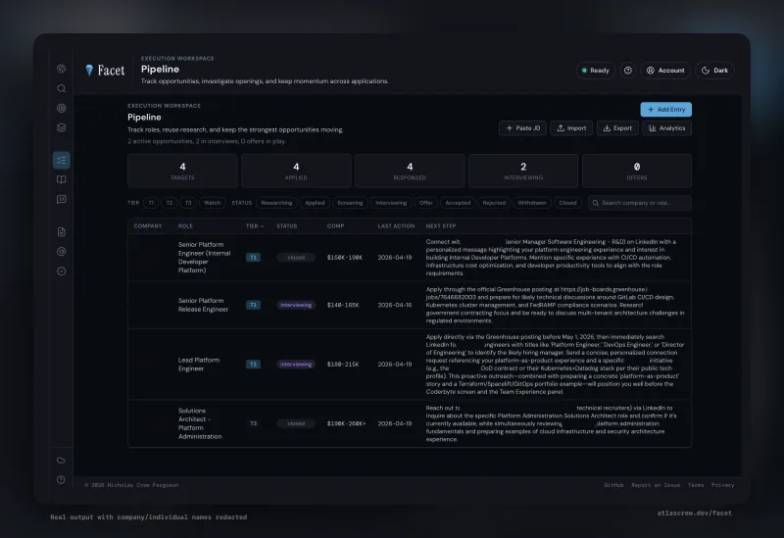This screenshot has width=784, height=538.
Task: Select the Applied stat card
Action: (x=296, y=171)
